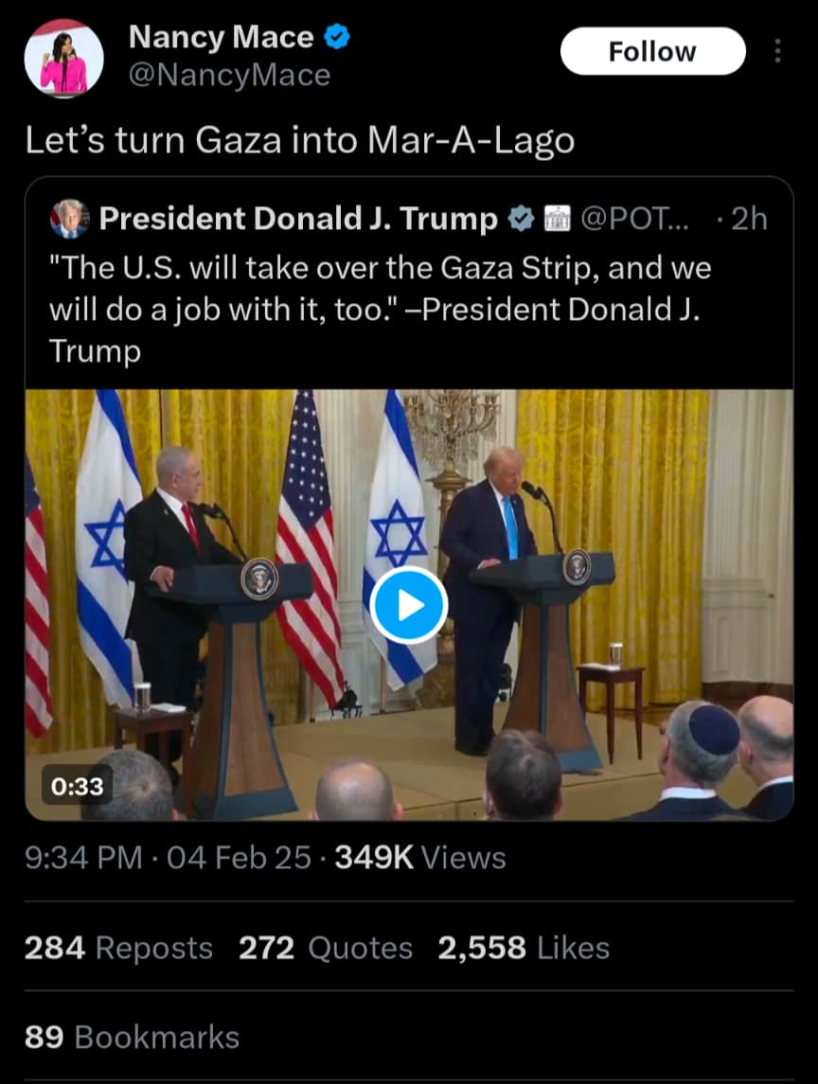Click the blue verified badge beside Nancy Mace
The image size is (818, 1084).
[x=337, y=37]
